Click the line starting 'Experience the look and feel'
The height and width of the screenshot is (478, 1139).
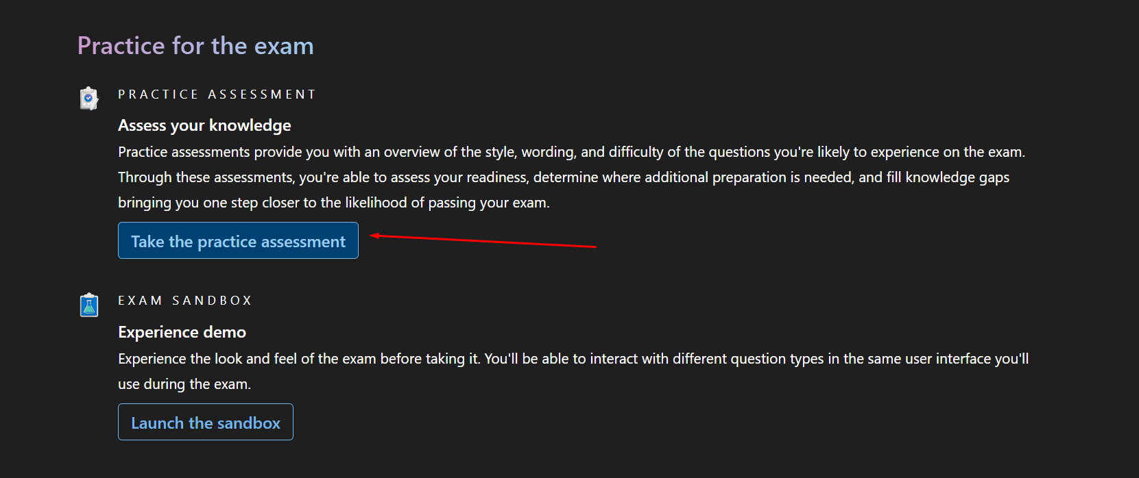coord(573,359)
